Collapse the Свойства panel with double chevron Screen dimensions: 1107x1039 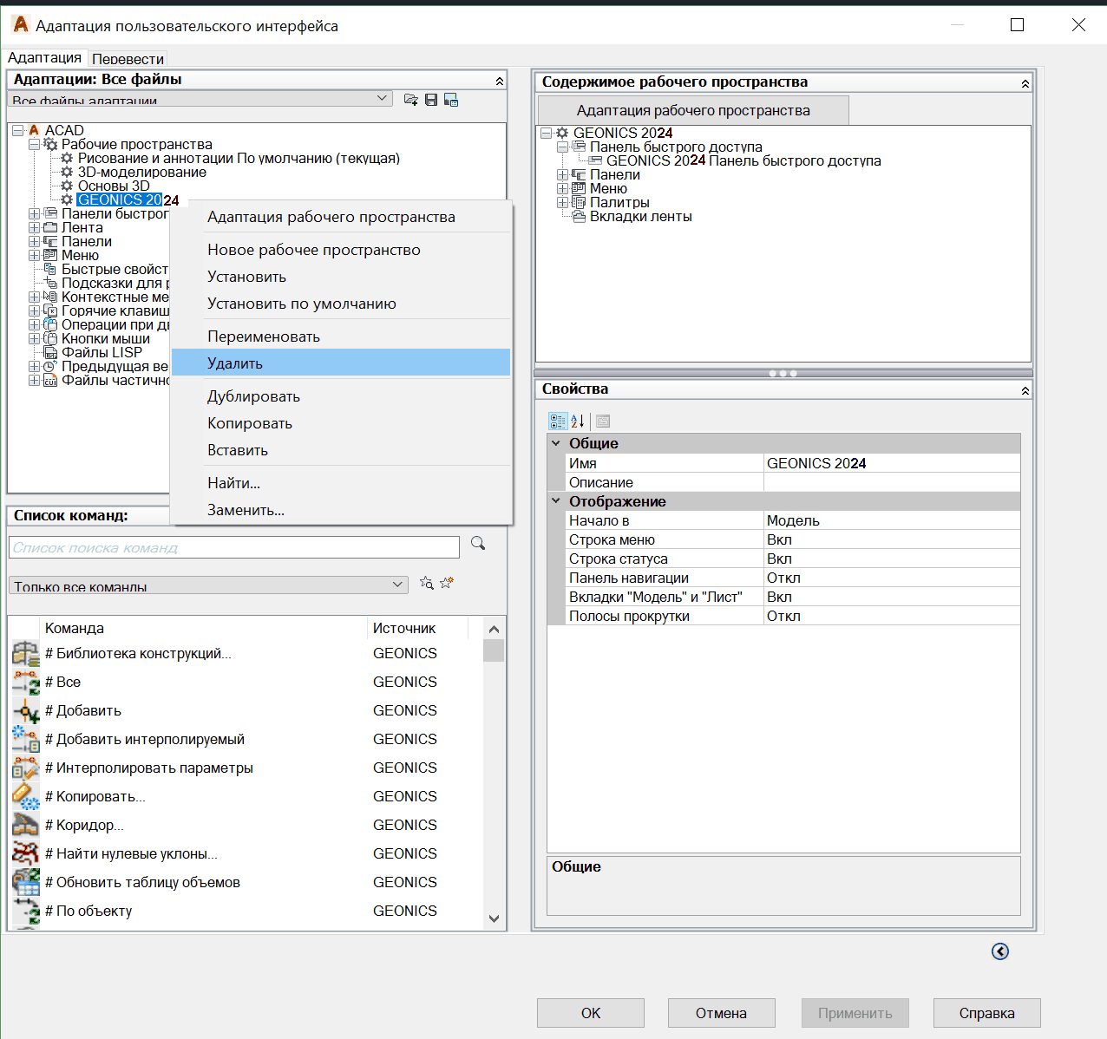1025,390
